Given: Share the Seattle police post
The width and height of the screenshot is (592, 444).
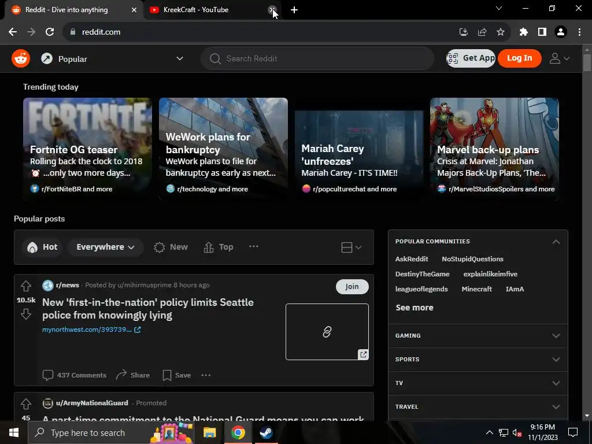Looking at the screenshot, I should 133,375.
